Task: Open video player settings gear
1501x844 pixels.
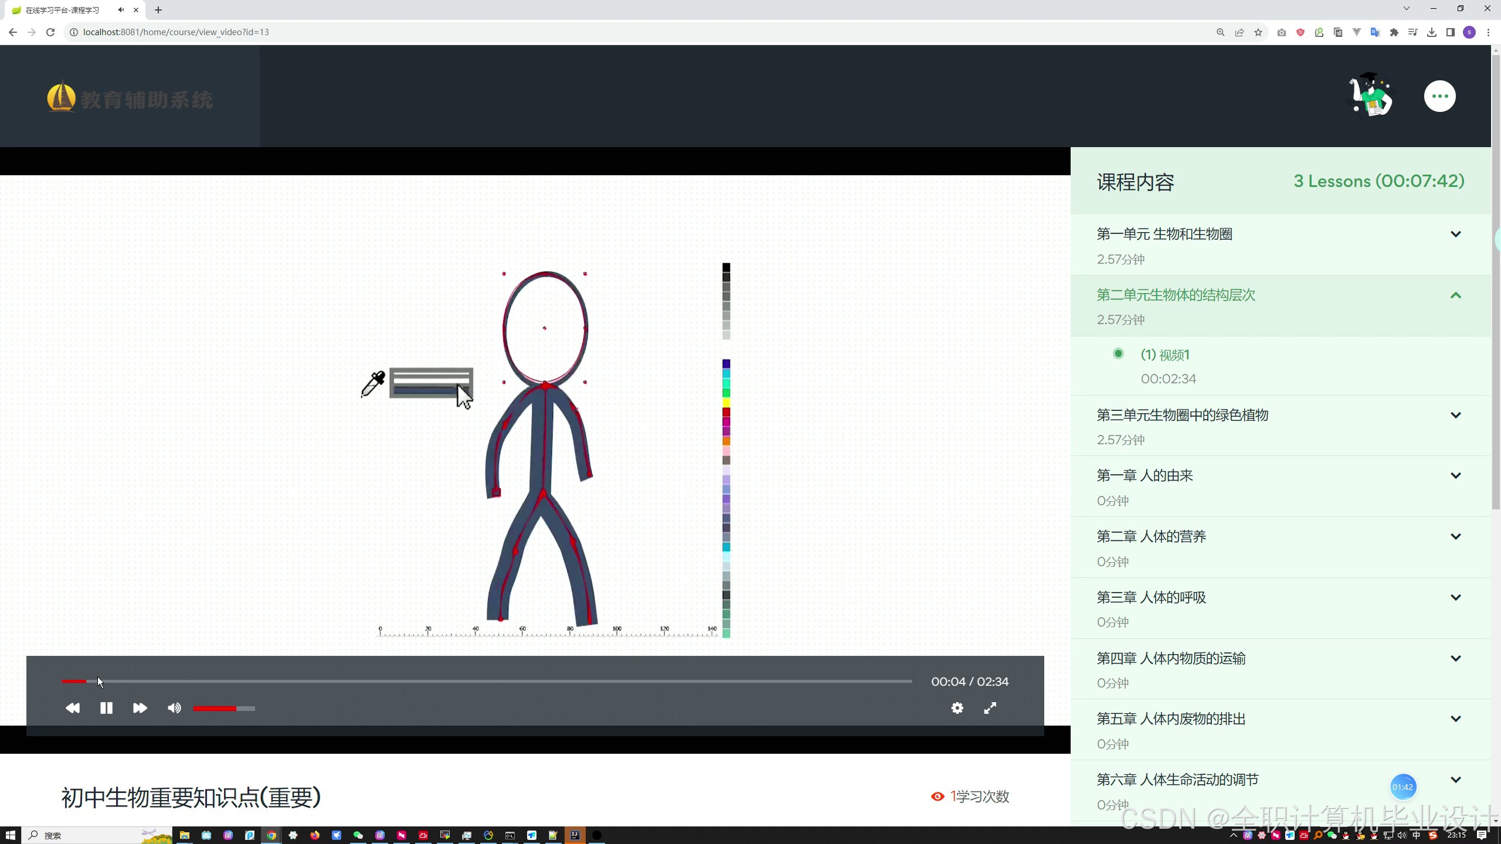Action: (957, 708)
